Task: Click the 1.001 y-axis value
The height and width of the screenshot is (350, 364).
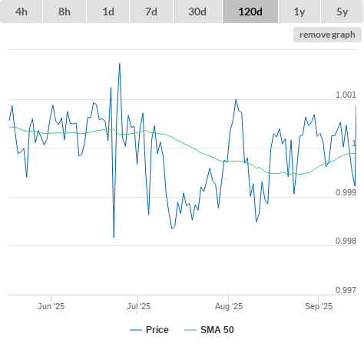Action: coord(346,95)
